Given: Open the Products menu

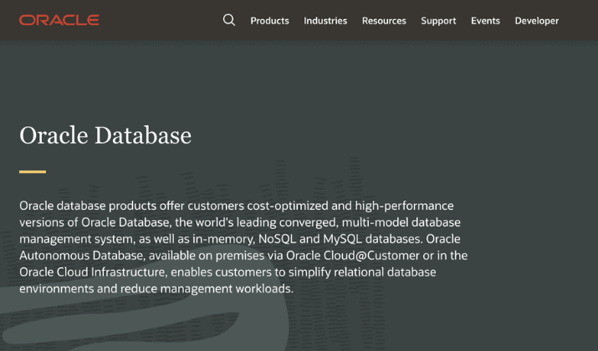Looking at the screenshot, I should 269,21.
